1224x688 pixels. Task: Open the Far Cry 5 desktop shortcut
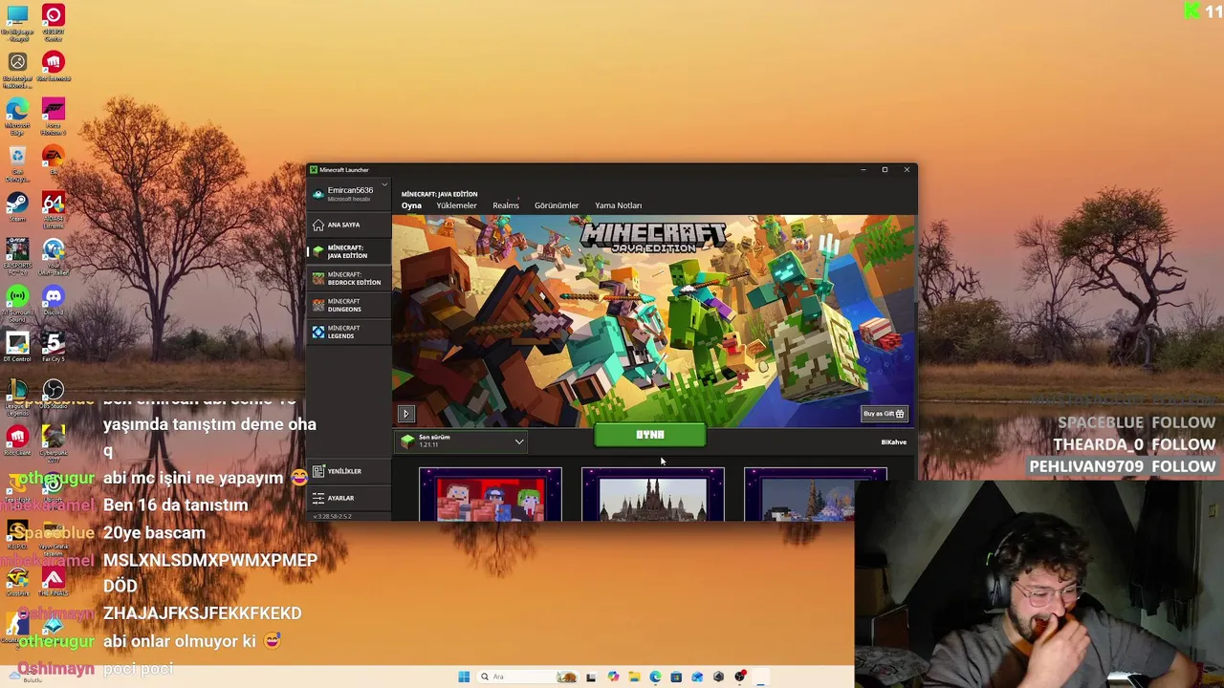tap(54, 348)
